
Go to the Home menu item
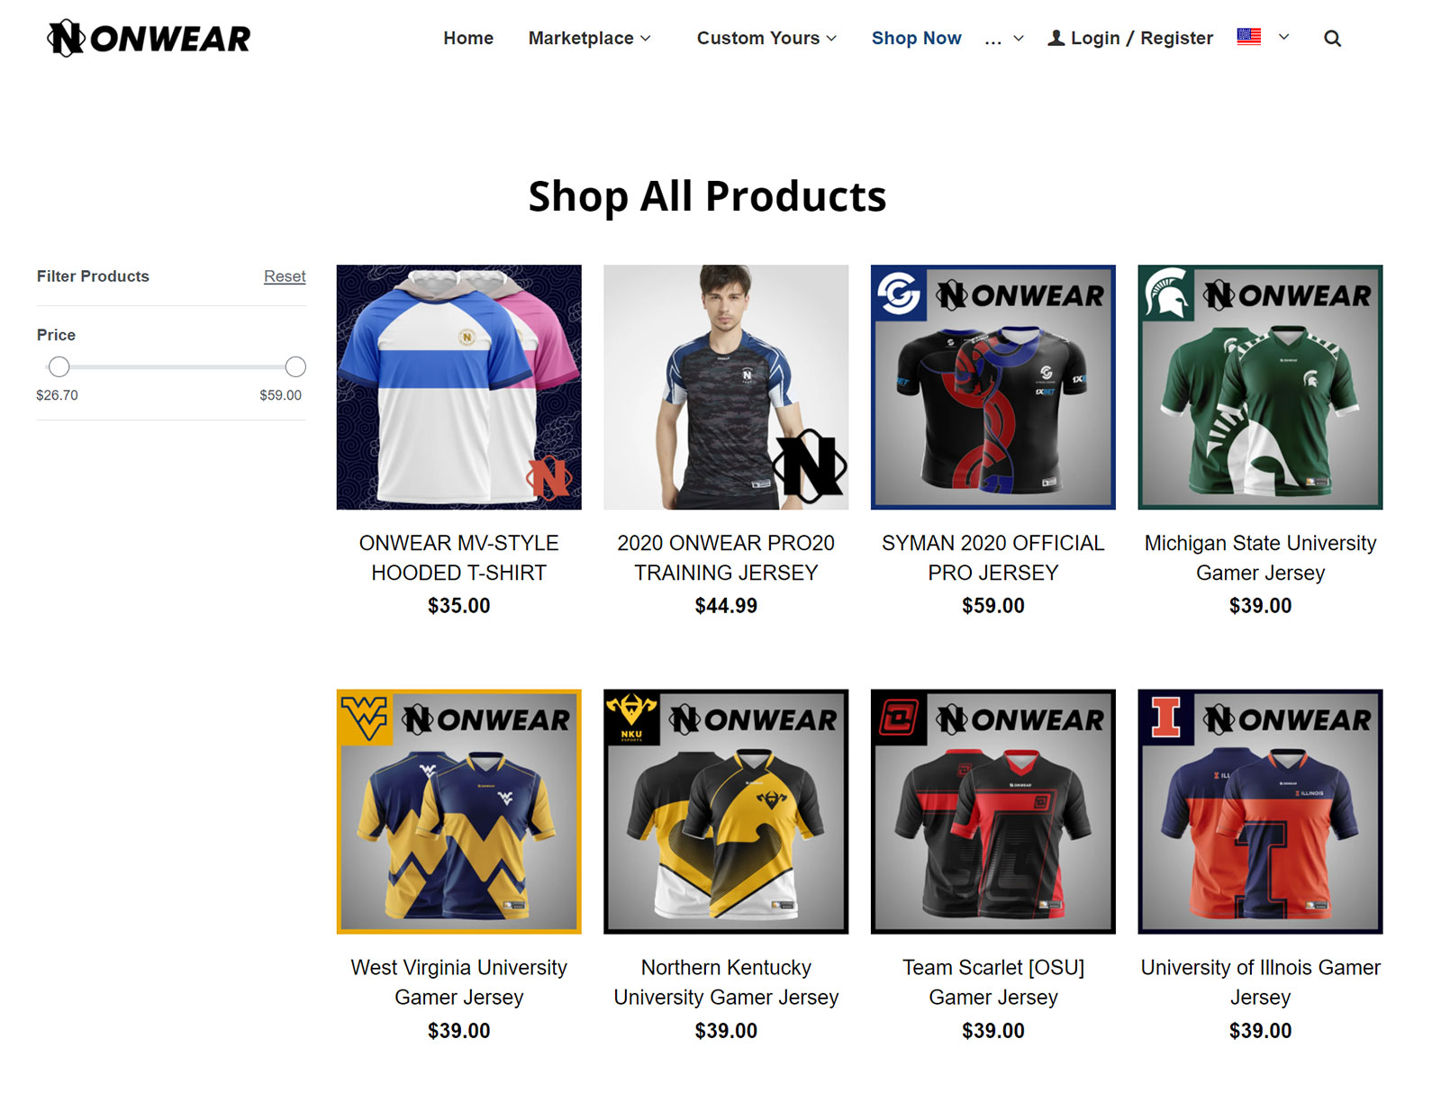[x=468, y=38]
